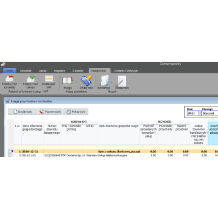Open Deklaracje VAT
Viewport: 218px width, 218px height.
click(49, 82)
